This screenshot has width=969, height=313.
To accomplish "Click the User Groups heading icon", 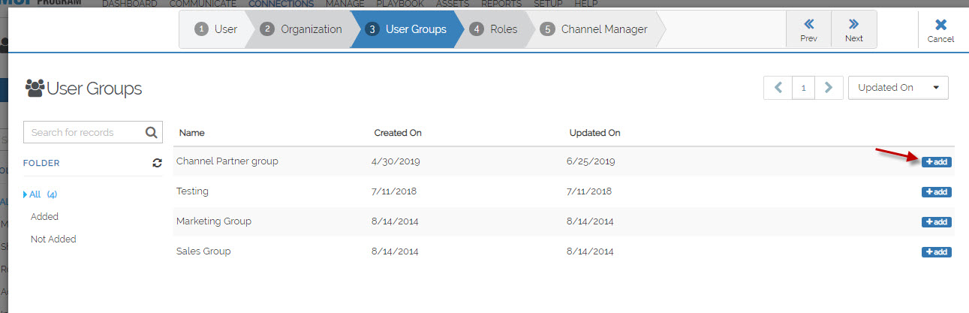I will coord(35,89).
